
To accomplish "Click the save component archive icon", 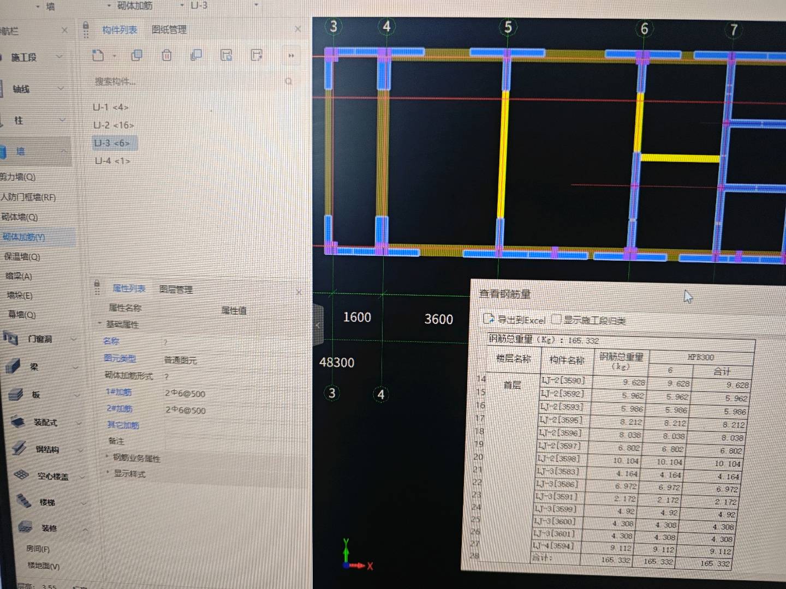I will (x=226, y=55).
